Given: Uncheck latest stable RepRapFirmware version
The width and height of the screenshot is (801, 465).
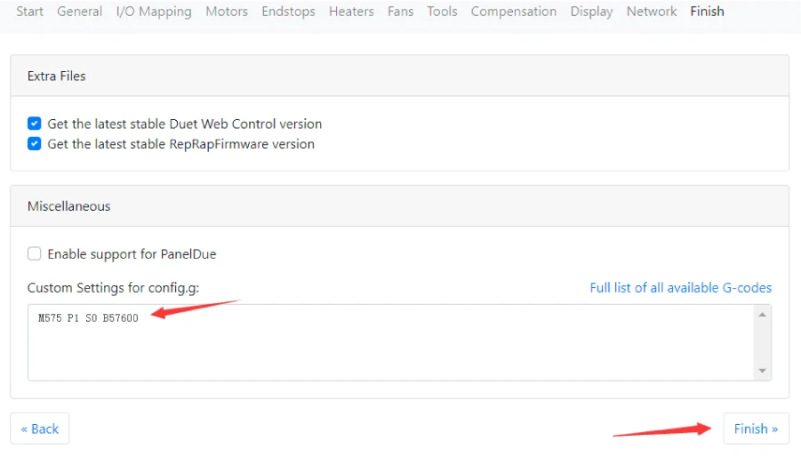Looking at the screenshot, I should (35, 144).
